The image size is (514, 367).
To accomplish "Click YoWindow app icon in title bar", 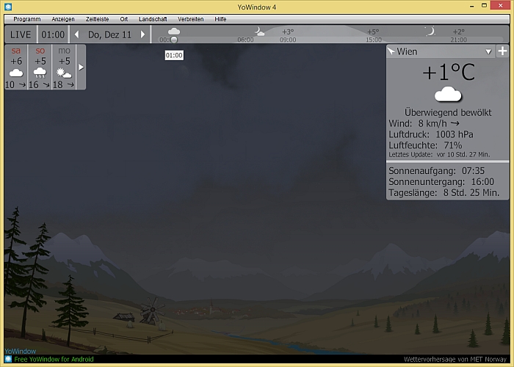I will pyautogui.click(x=8, y=6).
